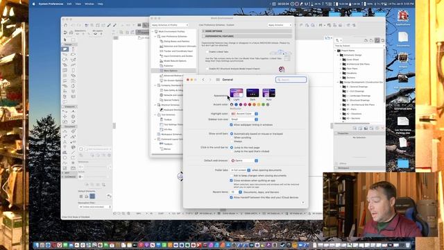This screenshot has height=250, width=444.
Task: Open the Sidebar icon size dropdown
Action: tap(244, 119)
